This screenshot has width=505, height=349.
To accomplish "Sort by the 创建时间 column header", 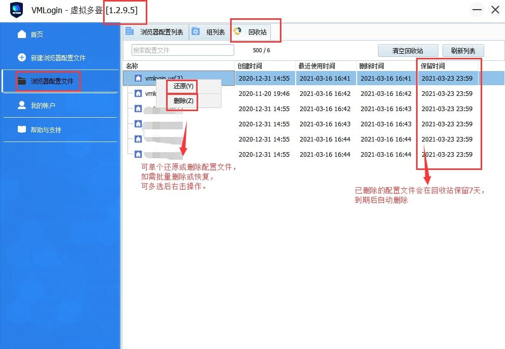I will pyautogui.click(x=265, y=66).
